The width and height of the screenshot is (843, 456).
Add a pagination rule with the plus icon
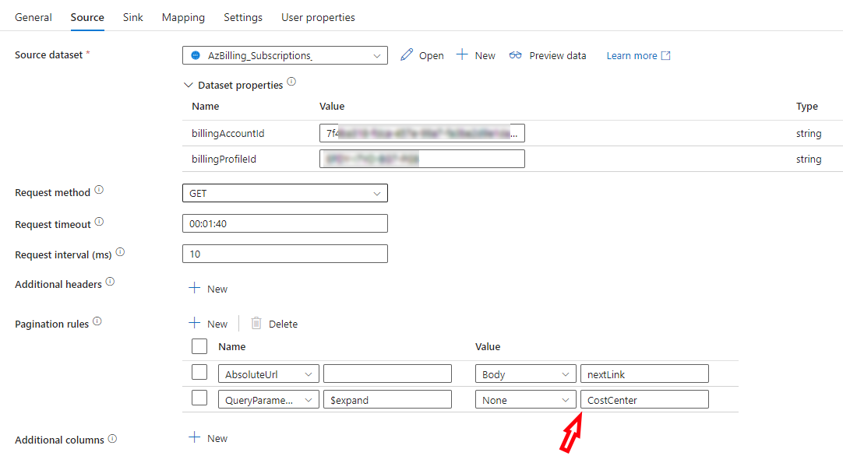click(194, 323)
